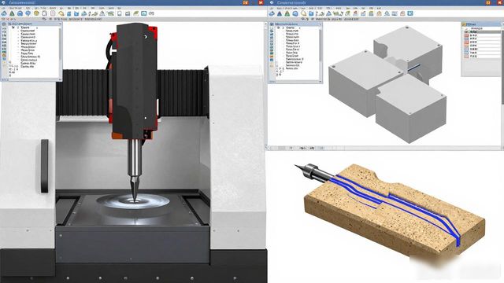Image resolution: width=504 pixels, height=283 pixels.
Task: Toggle the root node expander in left window tree
Action: [13, 28]
